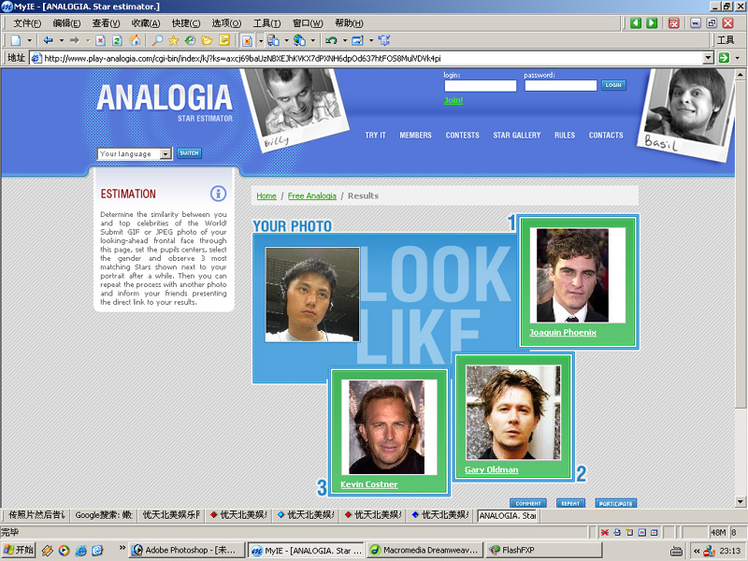Click the globe with monitor toolbar icon
Viewport: 748px width, 561px height.
click(x=299, y=40)
